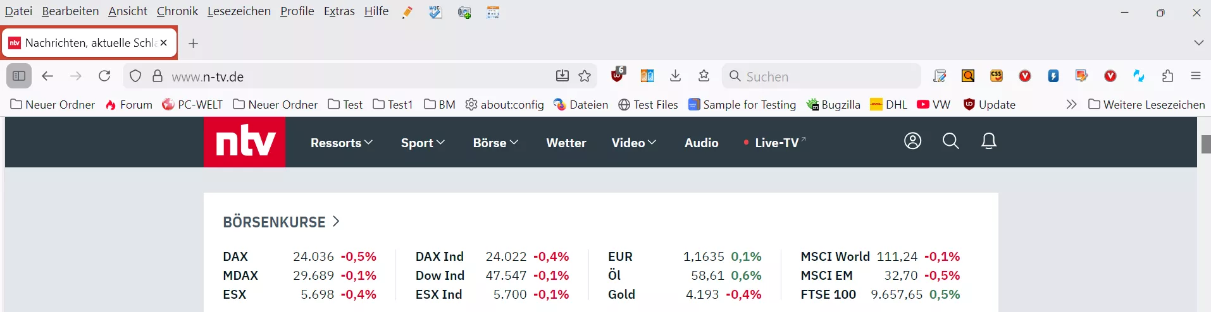Open the Lesezeichen menu
This screenshot has width=1211, height=312.
point(239,11)
